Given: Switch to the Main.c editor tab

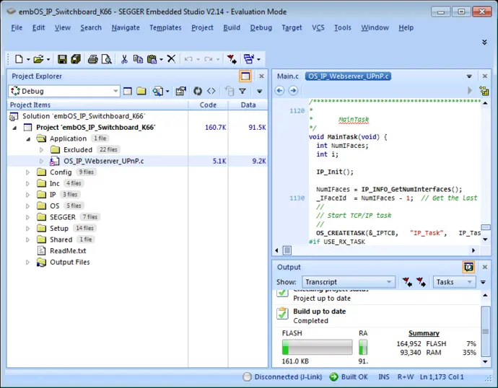Looking at the screenshot, I should (287, 76).
